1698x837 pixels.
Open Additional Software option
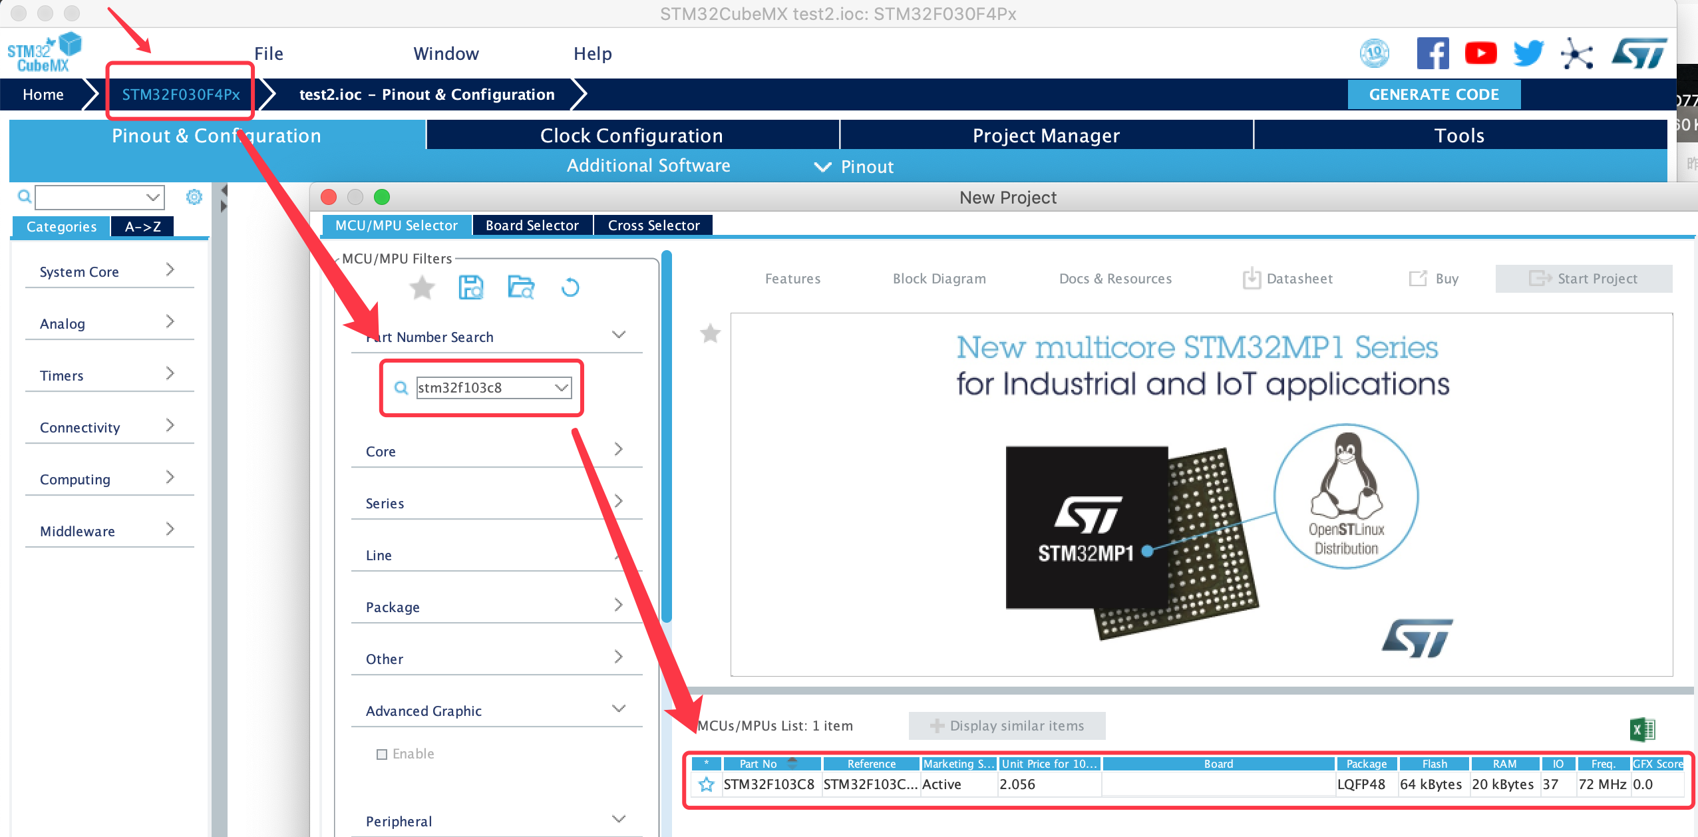pos(649,166)
